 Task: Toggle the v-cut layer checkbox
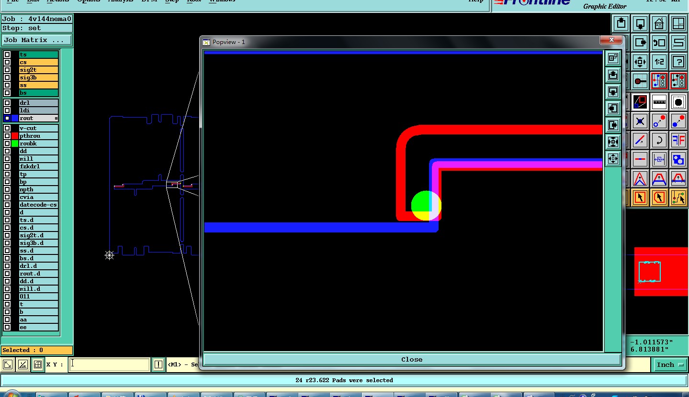pyautogui.click(x=7, y=128)
